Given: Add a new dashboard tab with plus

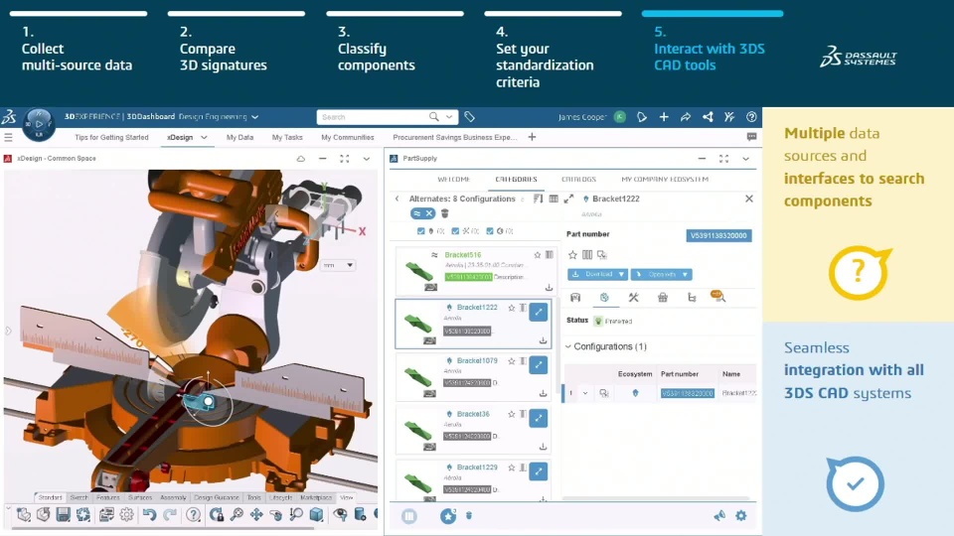Looking at the screenshot, I should (x=532, y=137).
